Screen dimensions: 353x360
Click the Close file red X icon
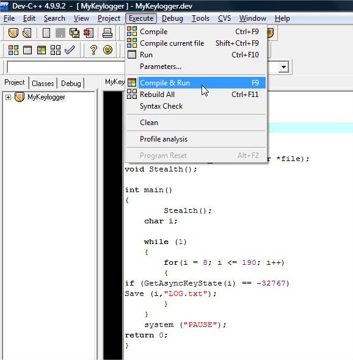pos(89,33)
